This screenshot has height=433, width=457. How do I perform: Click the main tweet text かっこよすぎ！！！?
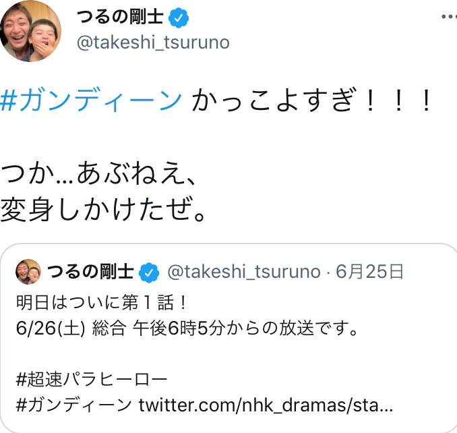click(311, 102)
